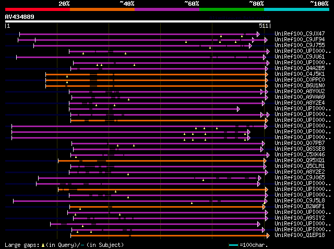Screen dimensions: 334x249
Task: Click the orange alignment bar of UniRef100_Q95XQ1
Action: click(161, 161)
